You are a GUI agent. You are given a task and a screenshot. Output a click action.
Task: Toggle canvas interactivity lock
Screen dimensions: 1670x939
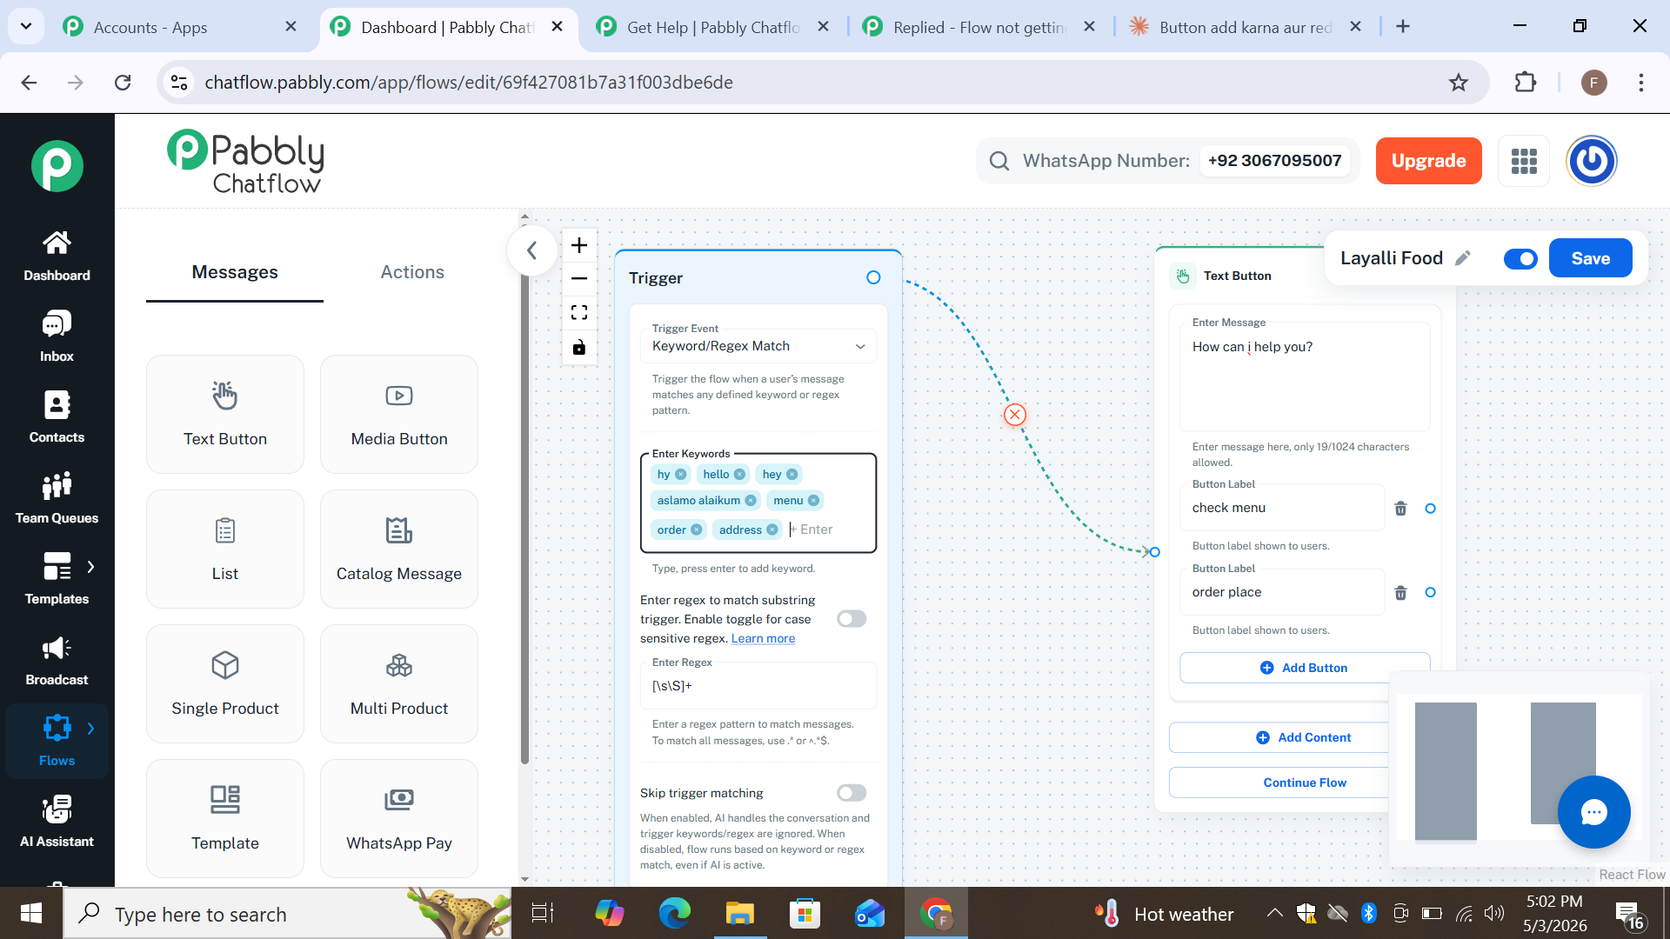point(579,348)
